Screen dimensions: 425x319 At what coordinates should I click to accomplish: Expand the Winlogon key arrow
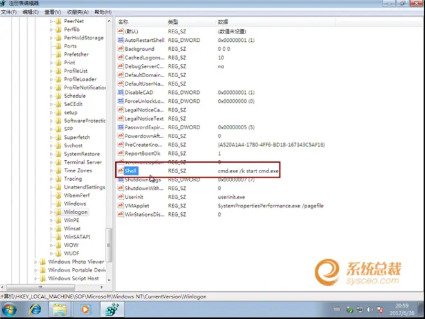(52, 212)
